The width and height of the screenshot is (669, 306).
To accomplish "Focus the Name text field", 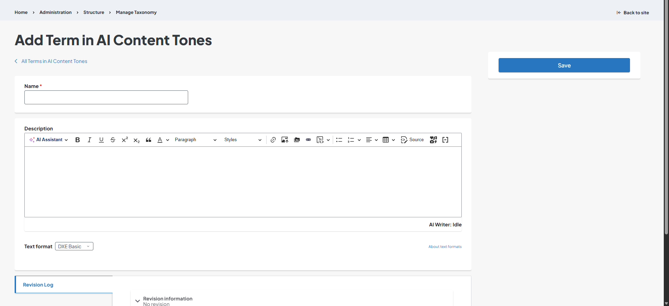I will tap(106, 97).
